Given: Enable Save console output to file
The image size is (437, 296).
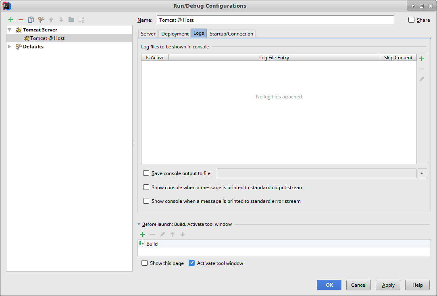Looking at the screenshot, I should point(146,173).
